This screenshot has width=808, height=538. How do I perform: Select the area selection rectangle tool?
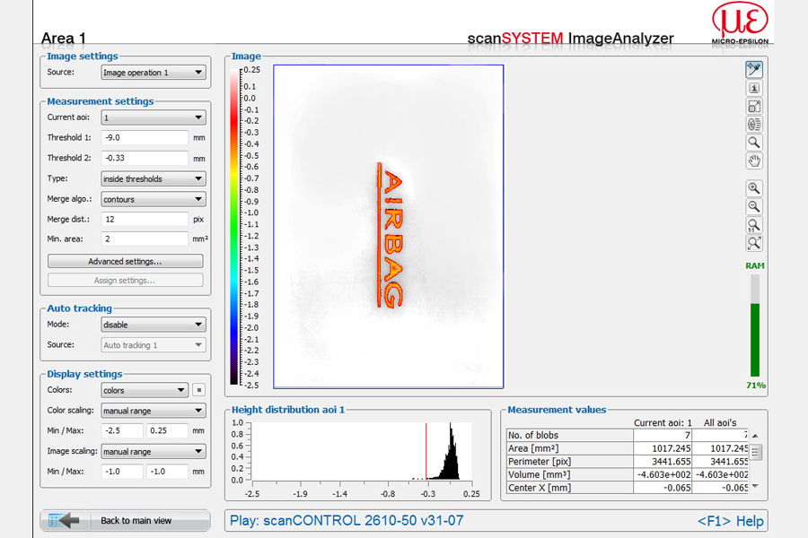[x=754, y=106]
